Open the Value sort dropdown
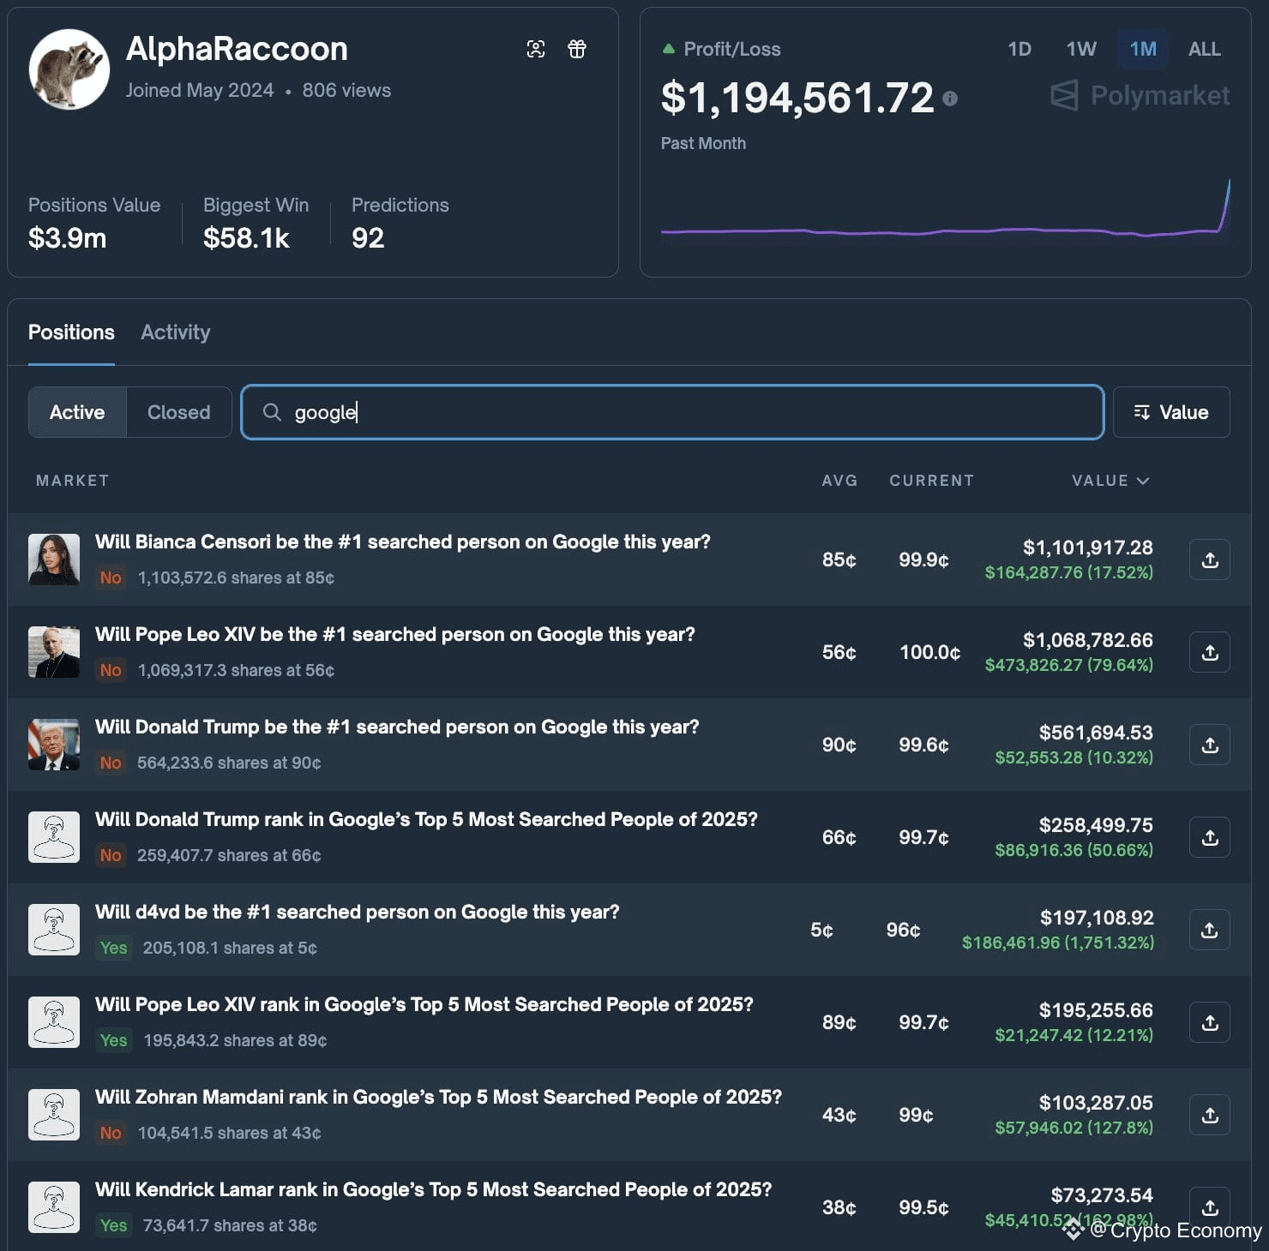Image resolution: width=1269 pixels, height=1251 pixels. (1171, 412)
